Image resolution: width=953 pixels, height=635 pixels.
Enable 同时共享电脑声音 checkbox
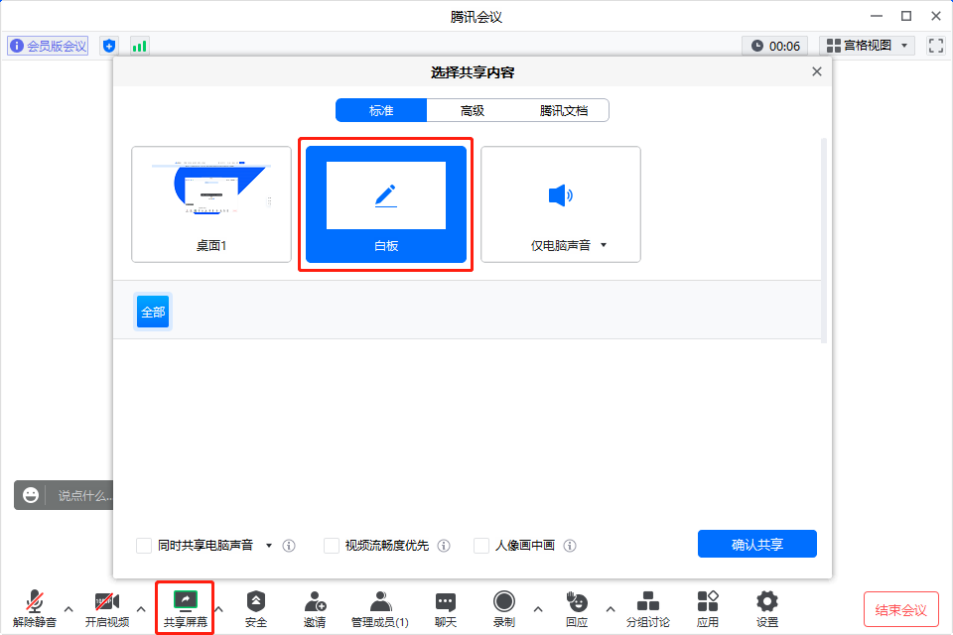(x=144, y=546)
